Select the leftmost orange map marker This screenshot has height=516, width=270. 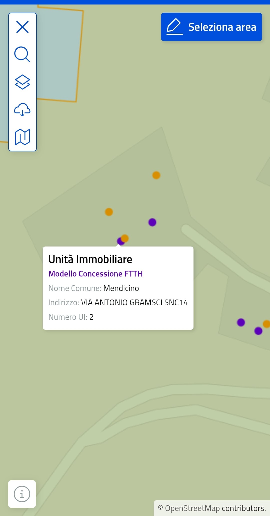[109, 212]
